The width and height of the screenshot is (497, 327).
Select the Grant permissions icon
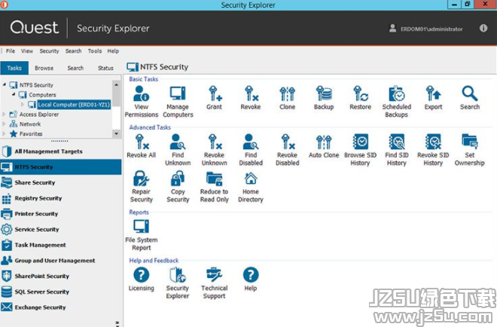(x=215, y=98)
